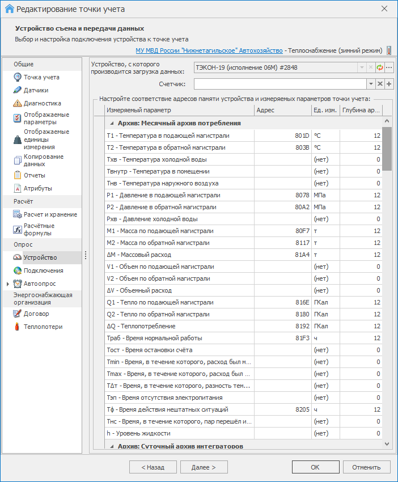Click the table scrollbar thumb

click(x=387, y=149)
